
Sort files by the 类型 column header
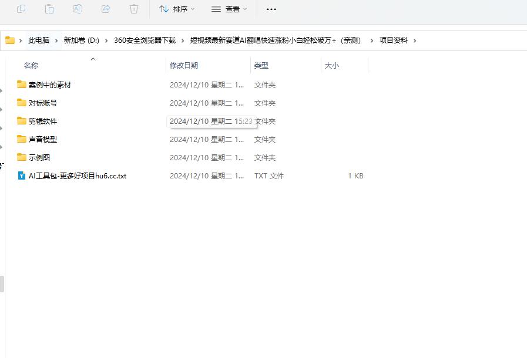(x=261, y=65)
